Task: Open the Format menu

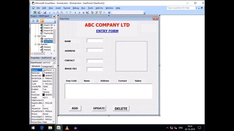Action: click(67, 8)
